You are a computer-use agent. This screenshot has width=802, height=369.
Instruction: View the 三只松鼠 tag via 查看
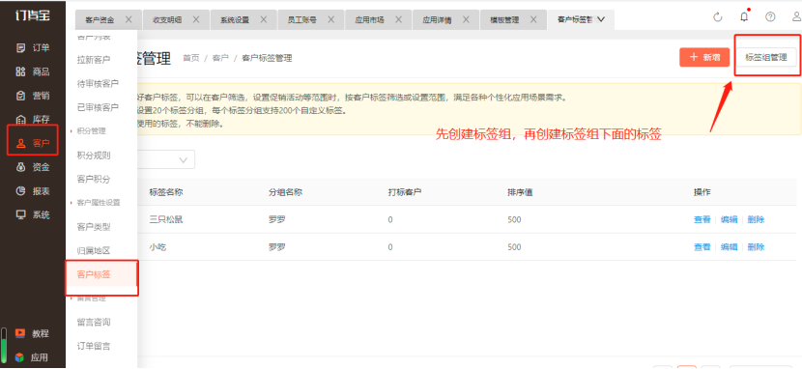pyautogui.click(x=702, y=220)
